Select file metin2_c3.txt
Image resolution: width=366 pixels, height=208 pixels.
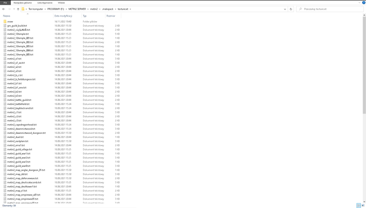[x=14, y=120]
